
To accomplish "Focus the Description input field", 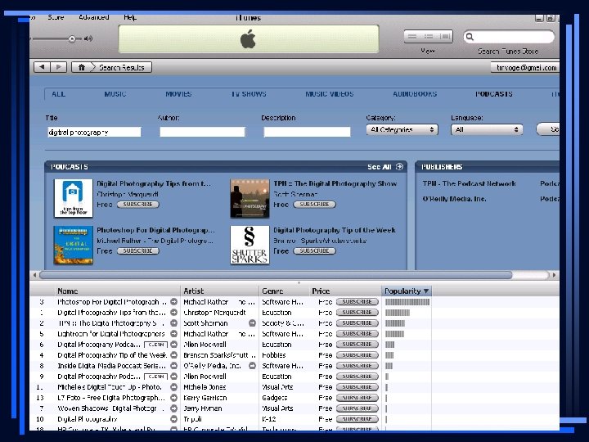I will coord(307,132).
